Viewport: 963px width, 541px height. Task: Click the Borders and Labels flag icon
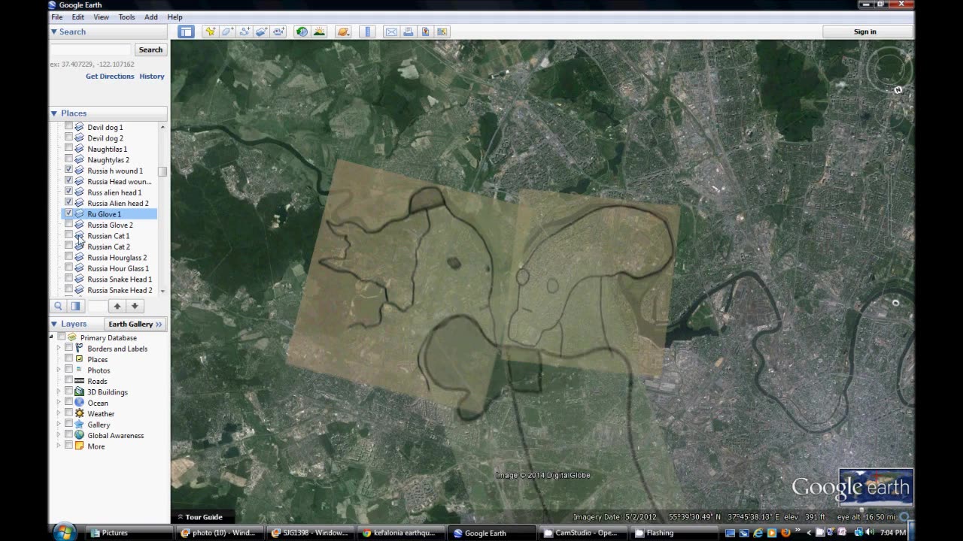79,349
